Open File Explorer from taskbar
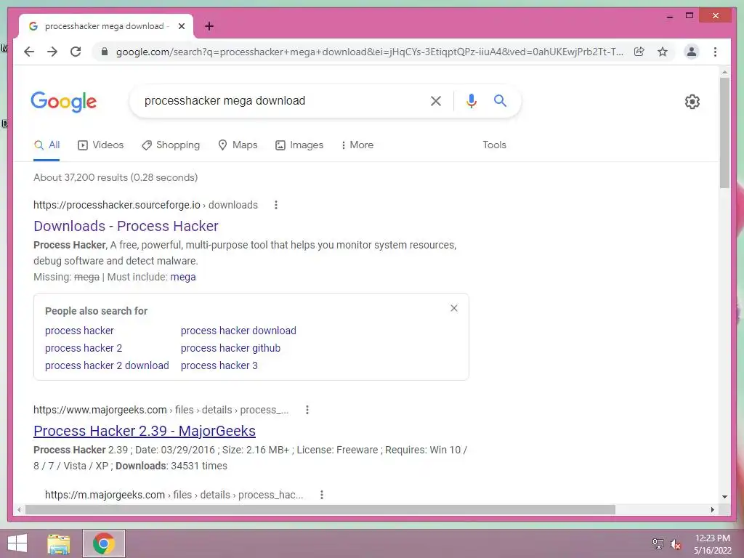This screenshot has width=744, height=558. coord(58,543)
